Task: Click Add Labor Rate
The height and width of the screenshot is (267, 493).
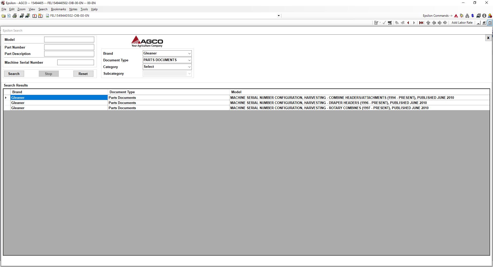Action: tap(462, 23)
